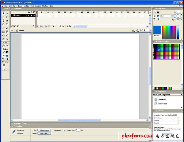Viewport: 184px width, 142px height.
Task: Delete layer using trash can icon
Action: tap(33, 26)
